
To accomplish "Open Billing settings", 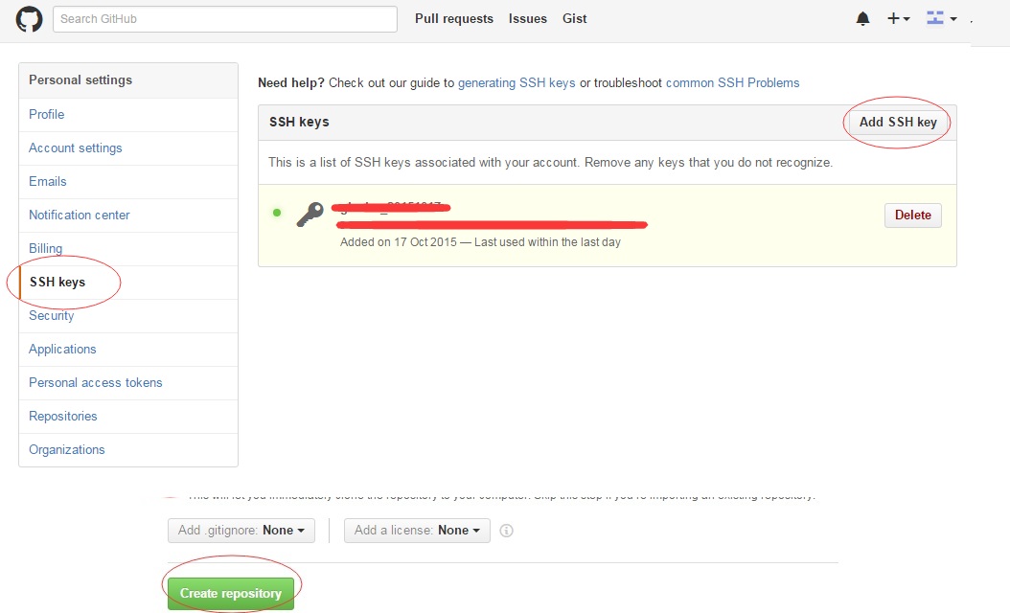I will pyautogui.click(x=128, y=248).
